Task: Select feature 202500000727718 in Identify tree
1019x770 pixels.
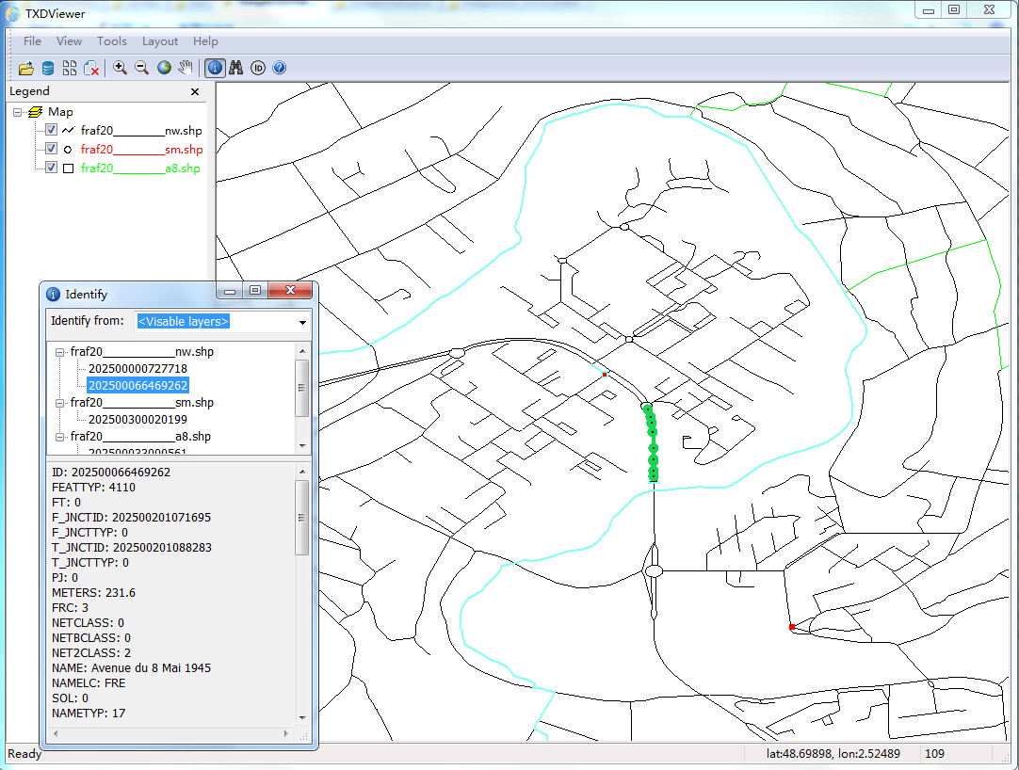Action: [x=137, y=369]
